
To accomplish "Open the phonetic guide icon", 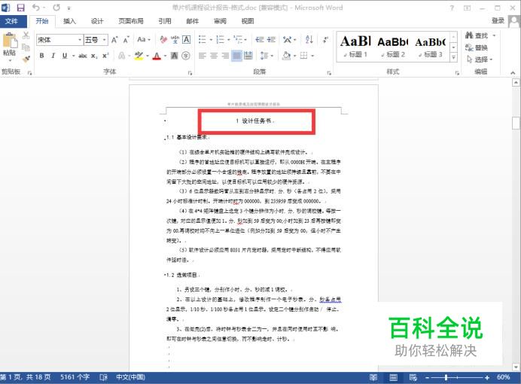I will pos(175,40).
